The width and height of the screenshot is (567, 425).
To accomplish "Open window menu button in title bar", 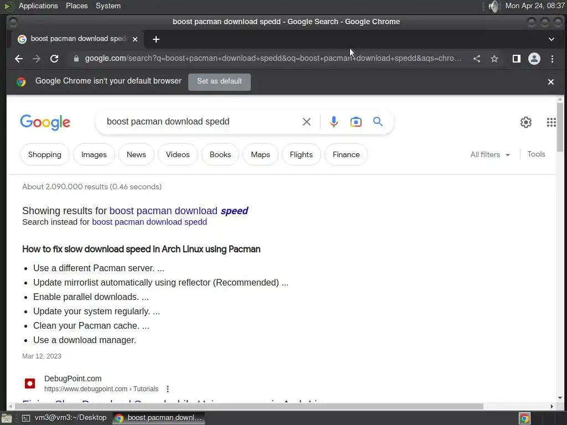I will click(x=13, y=22).
